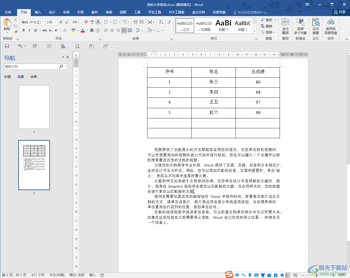Click the Sogou input method S logo
This screenshot has width=350, height=278.
(229, 275)
